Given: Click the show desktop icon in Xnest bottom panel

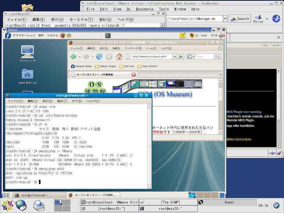Looking at the screenshot, I should tap(6, 195).
